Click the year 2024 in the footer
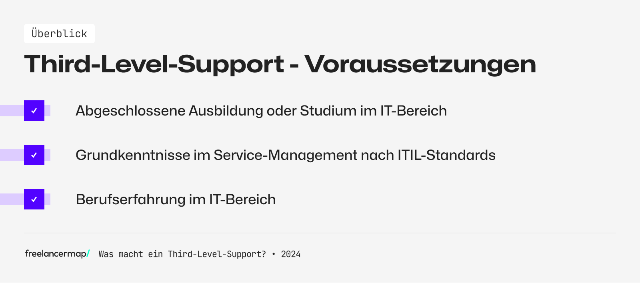 pyautogui.click(x=291, y=254)
